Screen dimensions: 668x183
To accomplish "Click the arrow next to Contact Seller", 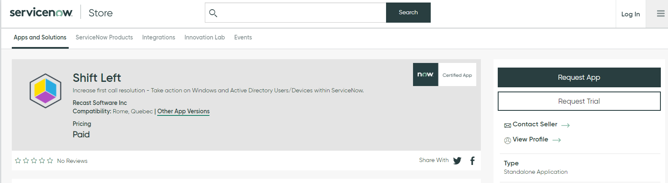I will click(x=566, y=125).
